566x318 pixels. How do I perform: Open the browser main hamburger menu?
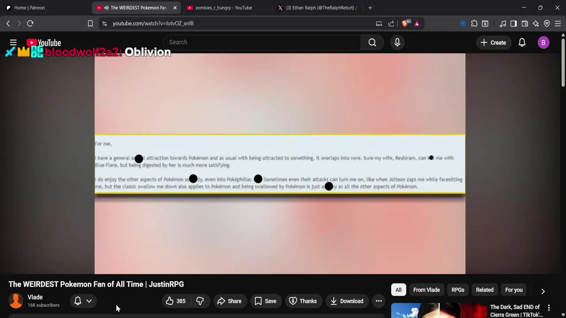pyautogui.click(x=558, y=23)
